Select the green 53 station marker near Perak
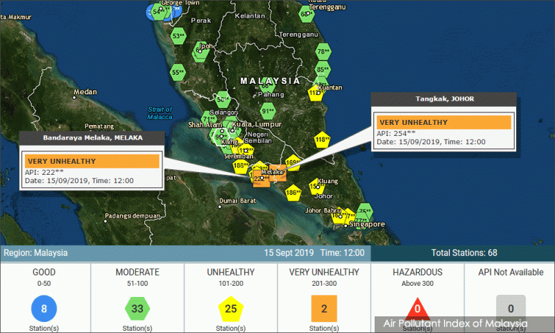 pos(179,36)
